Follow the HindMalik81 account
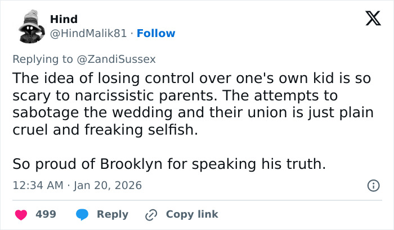Image resolution: width=394 pixels, height=230 pixels. 156,34
